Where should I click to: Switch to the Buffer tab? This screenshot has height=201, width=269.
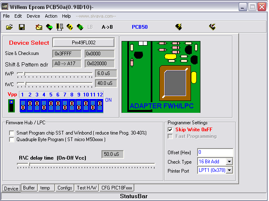coord(29,188)
